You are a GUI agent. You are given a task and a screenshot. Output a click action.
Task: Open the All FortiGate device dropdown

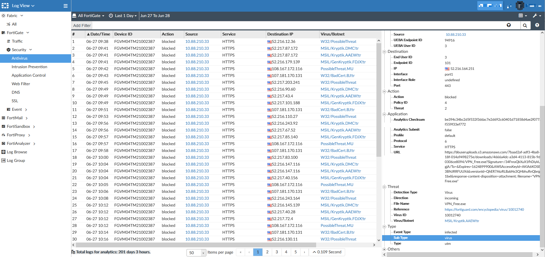[88, 16]
